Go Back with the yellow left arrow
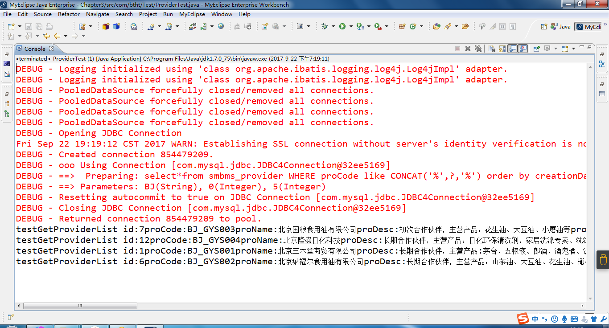This screenshot has height=328, width=609. click(57, 36)
